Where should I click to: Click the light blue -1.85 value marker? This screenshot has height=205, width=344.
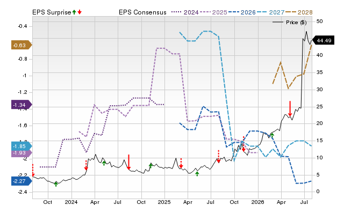click(x=21, y=146)
